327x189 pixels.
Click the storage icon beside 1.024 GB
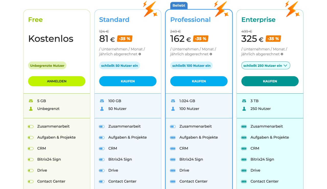click(x=173, y=101)
